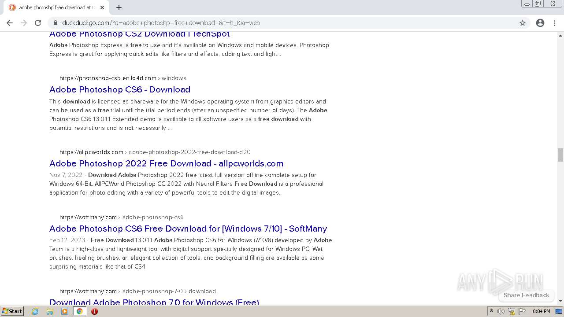Screen dimensions: 564x317
Task: Click the Feb 12, 2023 date text
Action: tap(67, 240)
